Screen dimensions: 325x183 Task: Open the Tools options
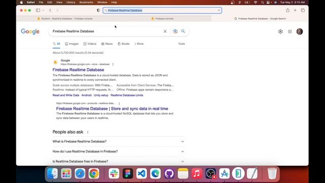click(x=181, y=44)
